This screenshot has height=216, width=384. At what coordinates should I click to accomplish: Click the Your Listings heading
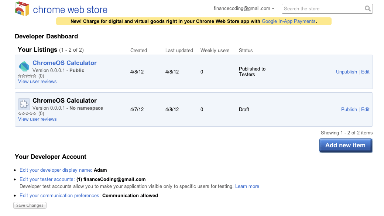pos(37,50)
